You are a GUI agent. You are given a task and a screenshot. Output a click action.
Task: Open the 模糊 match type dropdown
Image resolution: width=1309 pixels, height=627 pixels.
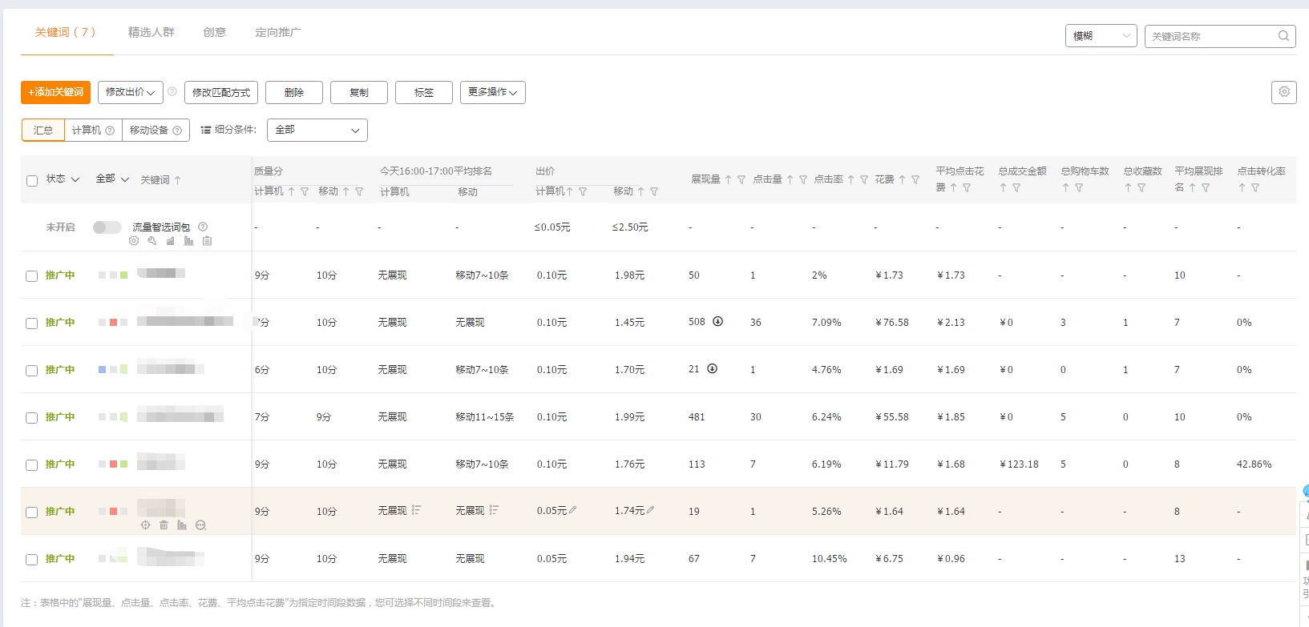point(1101,36)
